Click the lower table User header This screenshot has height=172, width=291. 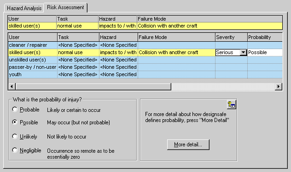point(33,37)
